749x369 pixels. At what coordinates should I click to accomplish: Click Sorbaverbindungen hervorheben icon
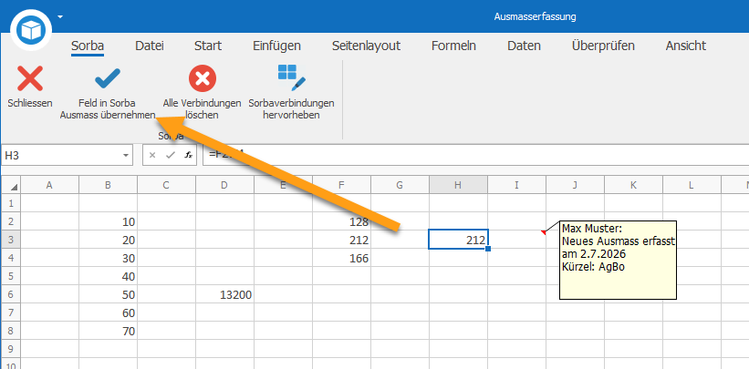pyautogui.click(x=291, y=77)
